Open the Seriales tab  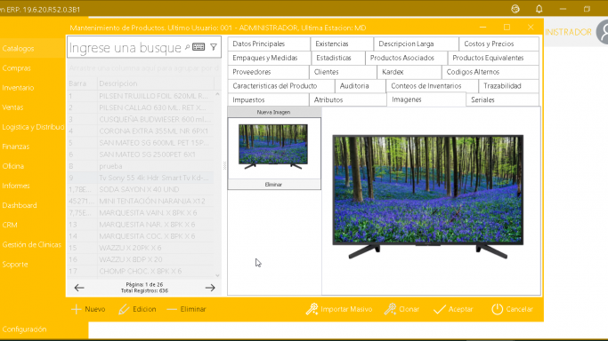503,99
